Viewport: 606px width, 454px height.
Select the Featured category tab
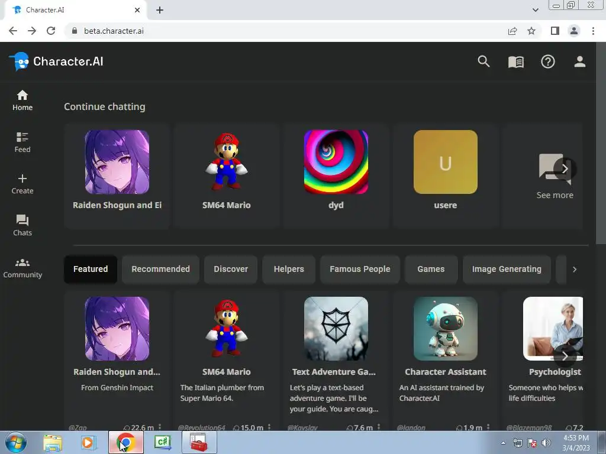(91, 269)
